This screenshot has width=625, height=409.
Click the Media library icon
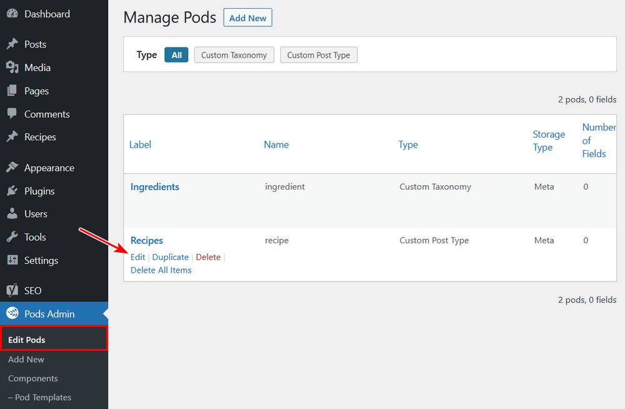[x=12, y=68]
